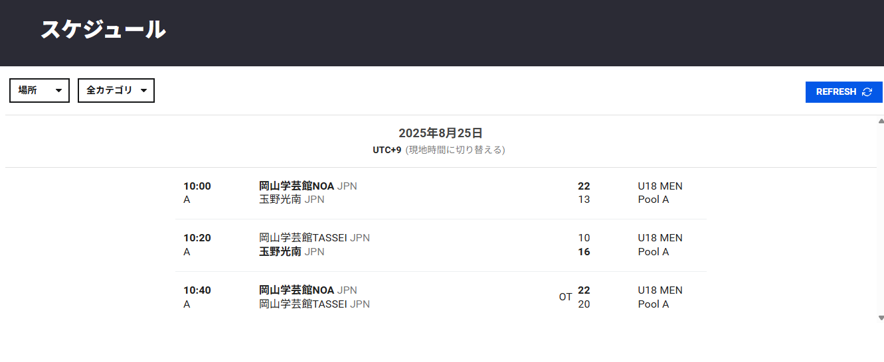
Task: Click the refresh arrows icon
Action: pyautogui.click(x=867, y=92)
